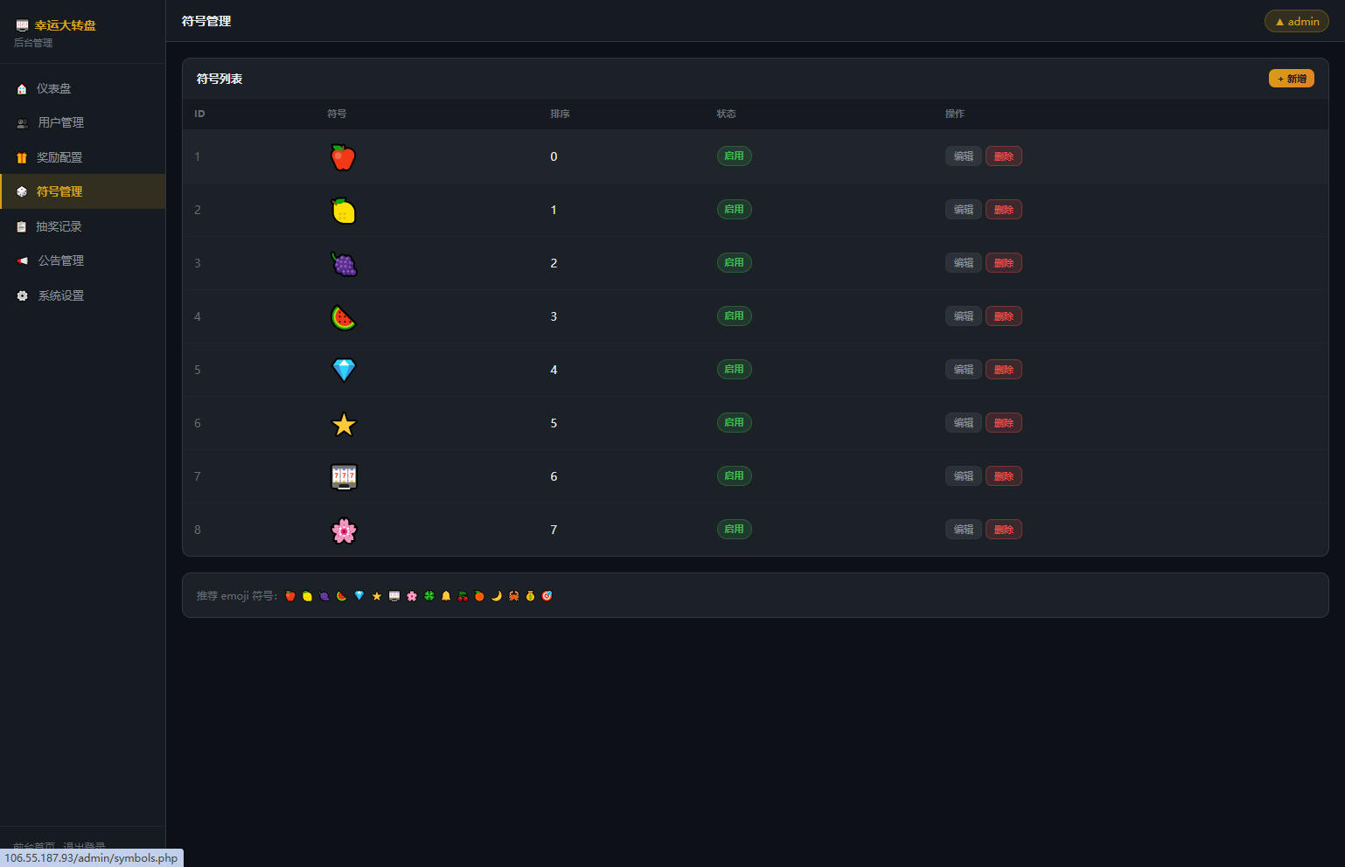The width and height of the screenshot is (1345, 867).
Task: Go to 公告管理 in the sidebar
Action: [82, 260]
